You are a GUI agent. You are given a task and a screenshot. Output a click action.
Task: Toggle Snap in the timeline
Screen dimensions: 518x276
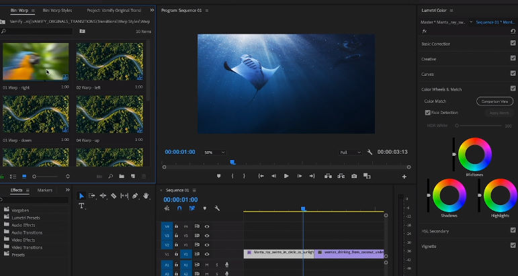(179, 208)
